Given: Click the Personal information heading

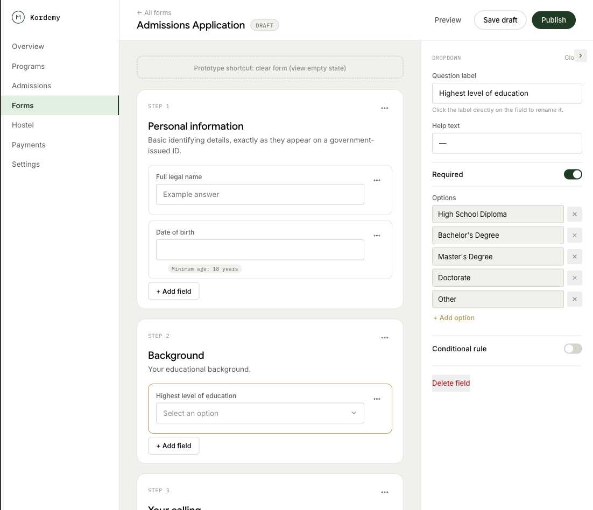Looking at the screenshot, I should pyautogui.click(x=195, y=126).
